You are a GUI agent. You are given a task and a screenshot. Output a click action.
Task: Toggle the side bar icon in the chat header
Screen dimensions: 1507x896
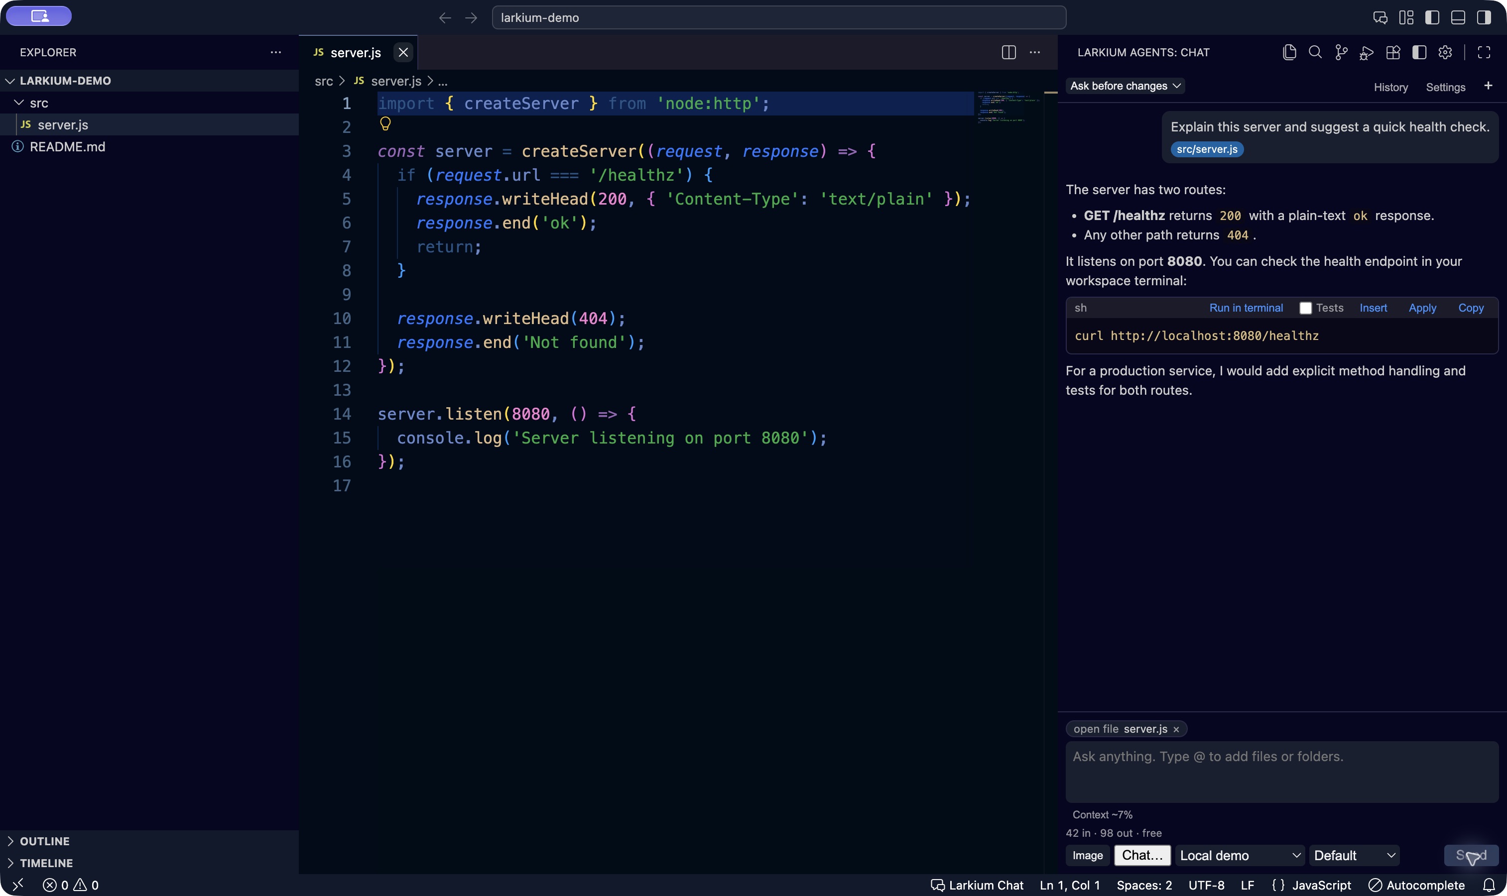1419,53
